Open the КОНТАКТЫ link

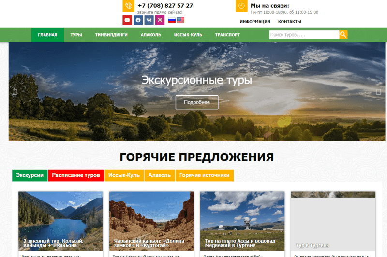tap(289, 22)
